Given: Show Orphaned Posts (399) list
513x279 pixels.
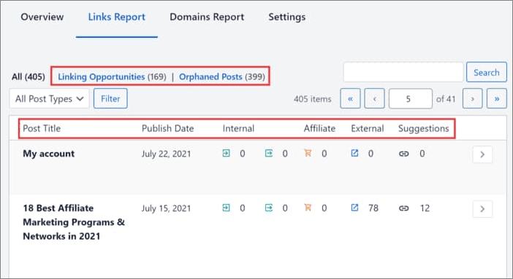Looking at the screenshot, I should coord(222,76).
